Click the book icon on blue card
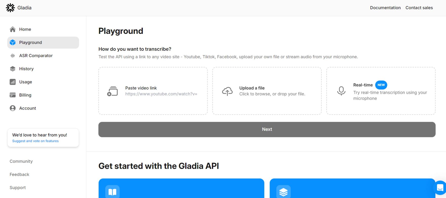Viewport: 446px width, 198px height. point(112,192)
